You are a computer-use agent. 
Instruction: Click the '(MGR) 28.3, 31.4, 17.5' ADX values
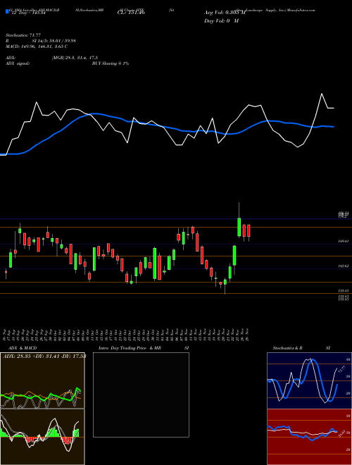pos(75,58)
